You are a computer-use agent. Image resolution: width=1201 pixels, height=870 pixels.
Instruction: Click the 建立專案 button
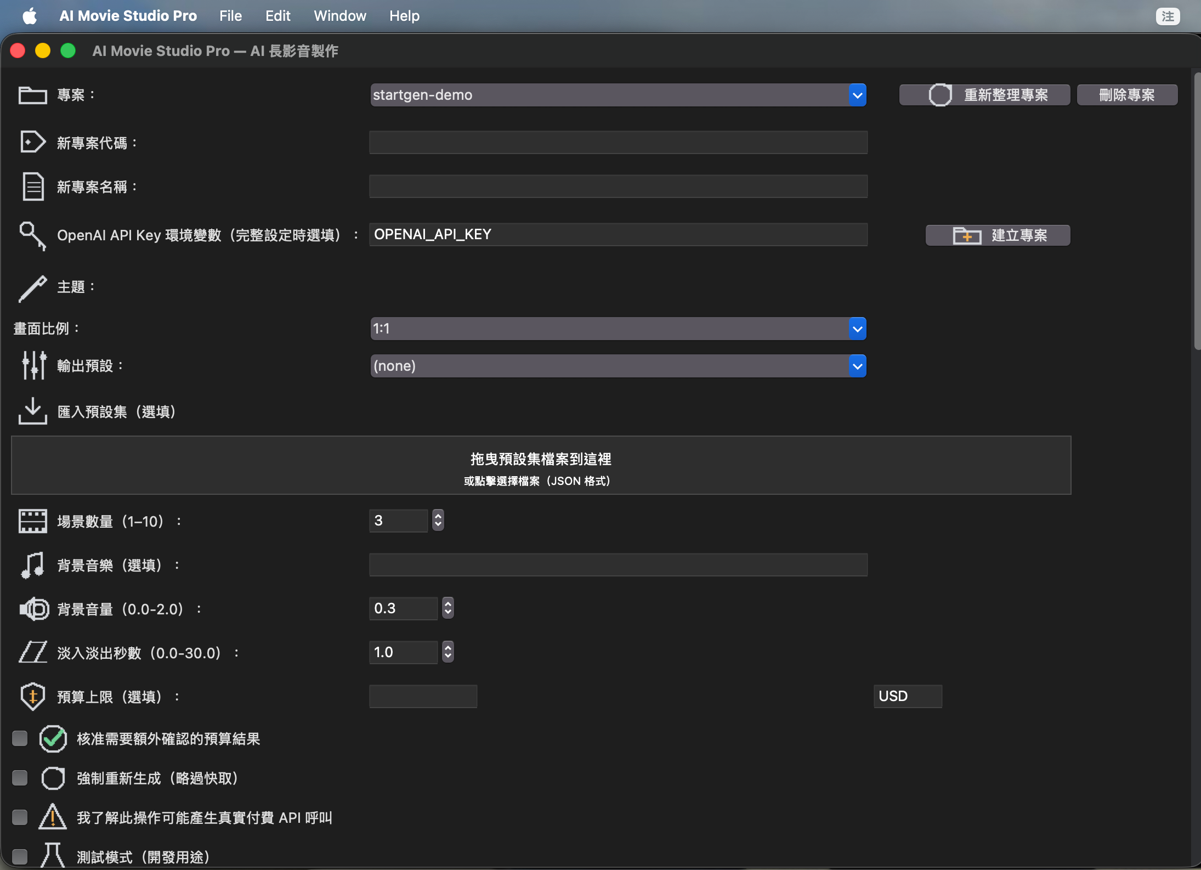point(998,235)
